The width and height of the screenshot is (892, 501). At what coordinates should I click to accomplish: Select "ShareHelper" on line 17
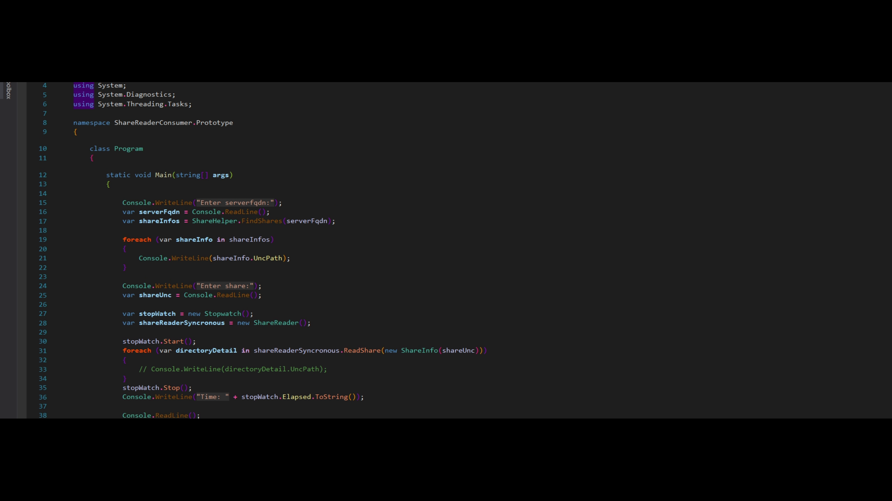(x=214, y=221)
